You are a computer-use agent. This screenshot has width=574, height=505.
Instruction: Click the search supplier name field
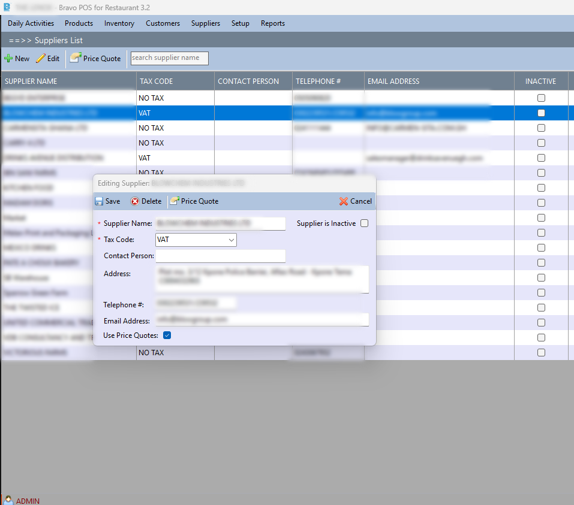169,58
